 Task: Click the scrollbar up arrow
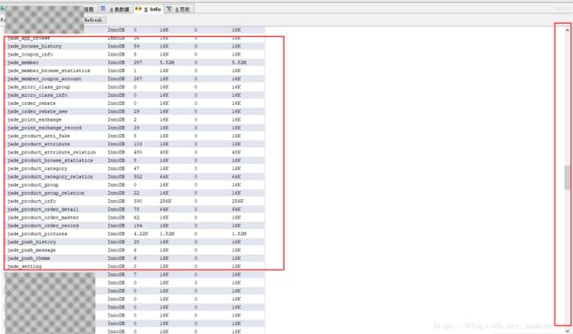pyautogui.click(x=567, y=30)
